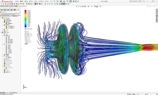Click the Rebuild traffic light icon
Viewport: 158px width, 95px height.
[74, 1]
